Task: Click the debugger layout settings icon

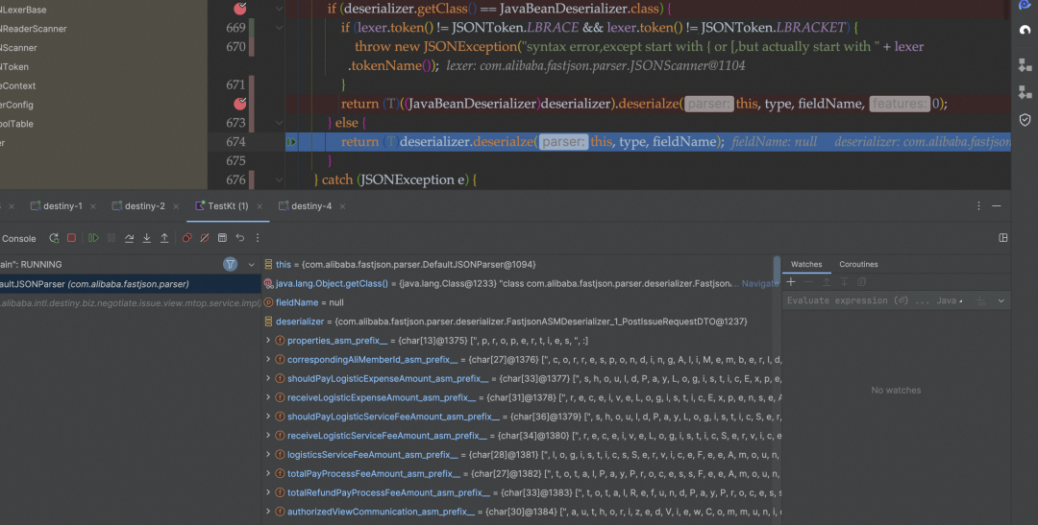Action: tap(1003, 238)
